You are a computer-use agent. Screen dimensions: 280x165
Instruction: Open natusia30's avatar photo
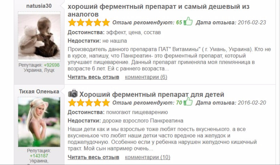[39, 37]
